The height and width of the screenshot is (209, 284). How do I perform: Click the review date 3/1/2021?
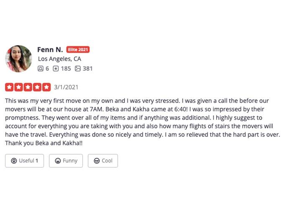pyautogui.click(x=66, y=87)
